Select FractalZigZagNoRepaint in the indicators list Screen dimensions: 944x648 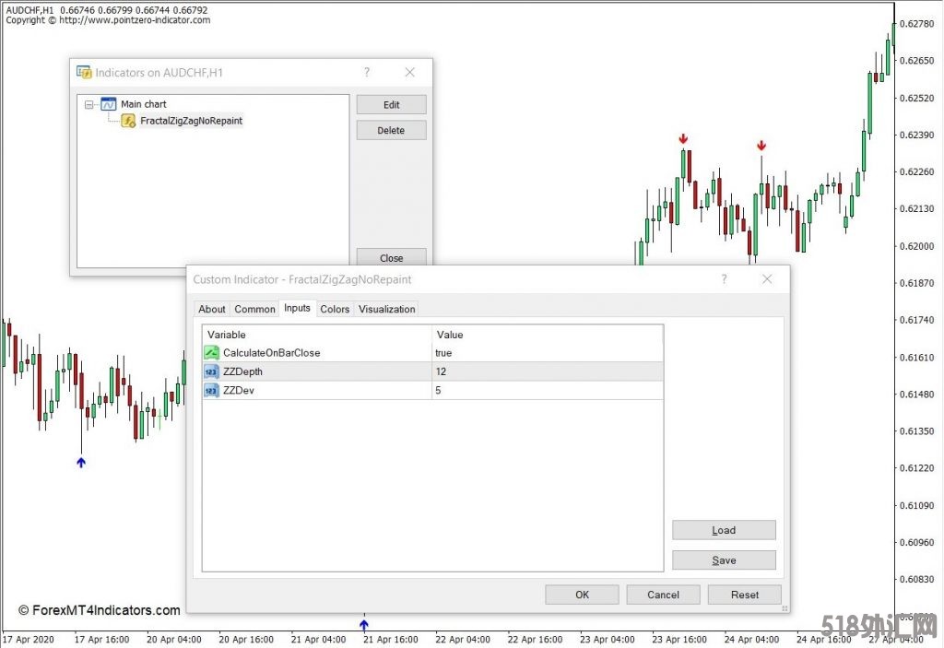(x=192, y=121)
